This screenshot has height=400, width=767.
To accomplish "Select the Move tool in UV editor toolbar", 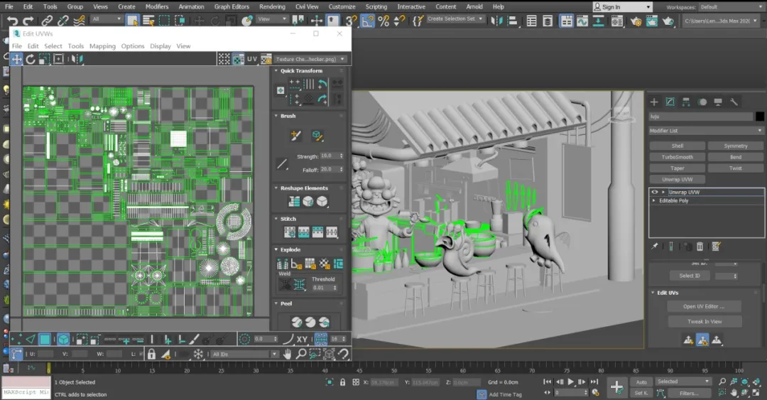I will coord(16,59).
